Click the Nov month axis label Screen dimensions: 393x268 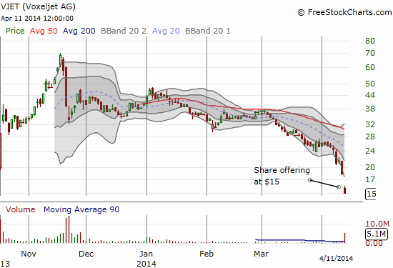click(x=29, y=254)
